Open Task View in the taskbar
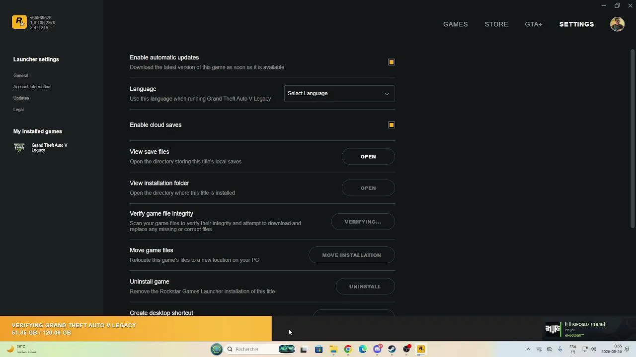Image resolution: width=636 pixels, height=357 pixels. pyautogui.click(x=304, y=349)
